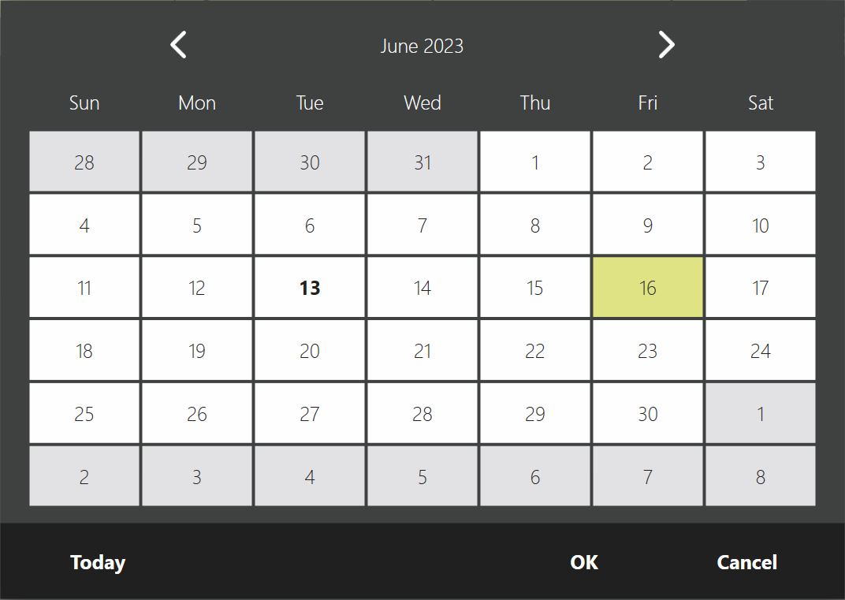Open the June 2023 month header
This screenshot has width=845, height=600.
pos(422,46)
